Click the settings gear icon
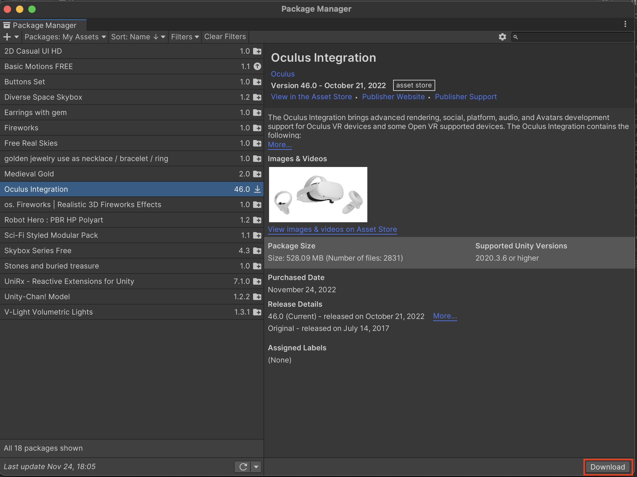The height and width of the screenshot is (477, 637). 502,37
